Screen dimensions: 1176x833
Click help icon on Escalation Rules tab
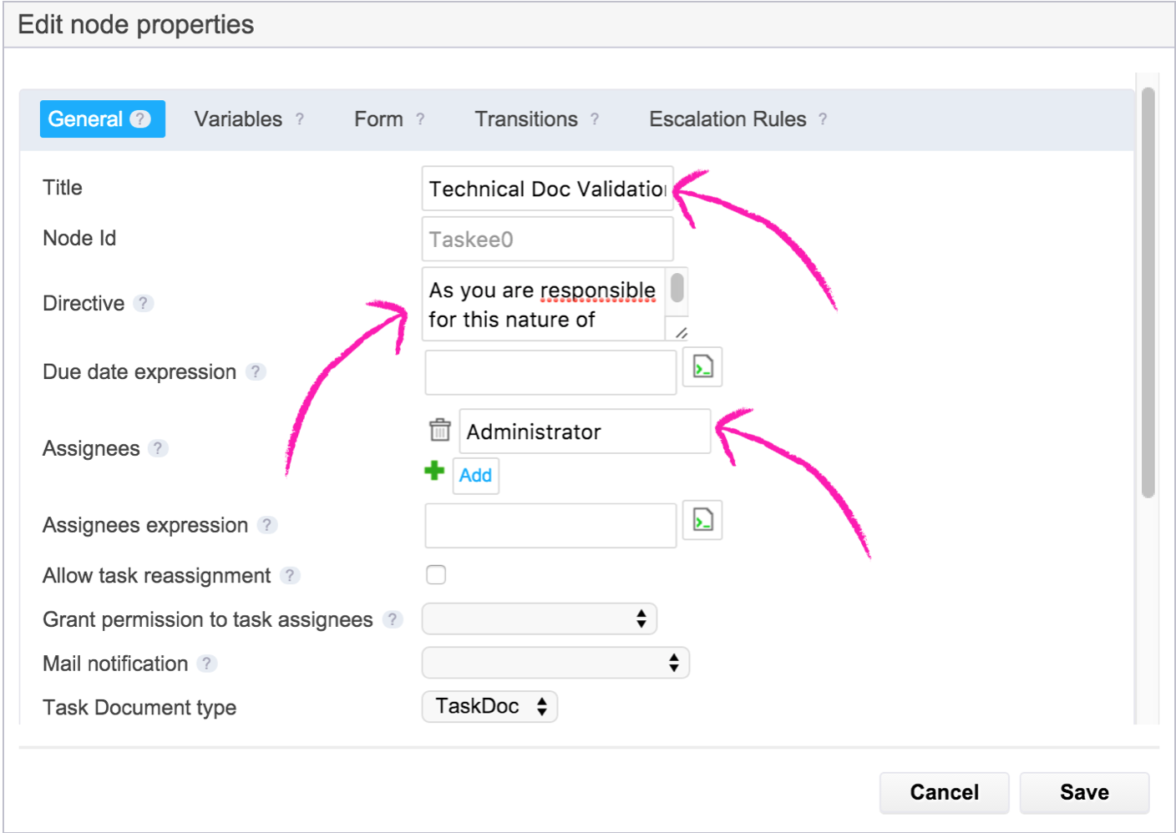coord(823,119)
